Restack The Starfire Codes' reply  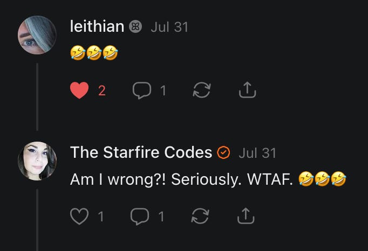point(200,216)
